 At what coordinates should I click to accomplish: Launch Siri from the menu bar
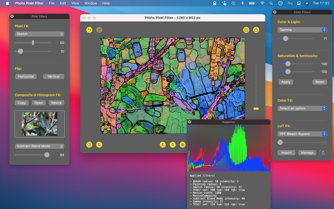(x=307, y=3)
